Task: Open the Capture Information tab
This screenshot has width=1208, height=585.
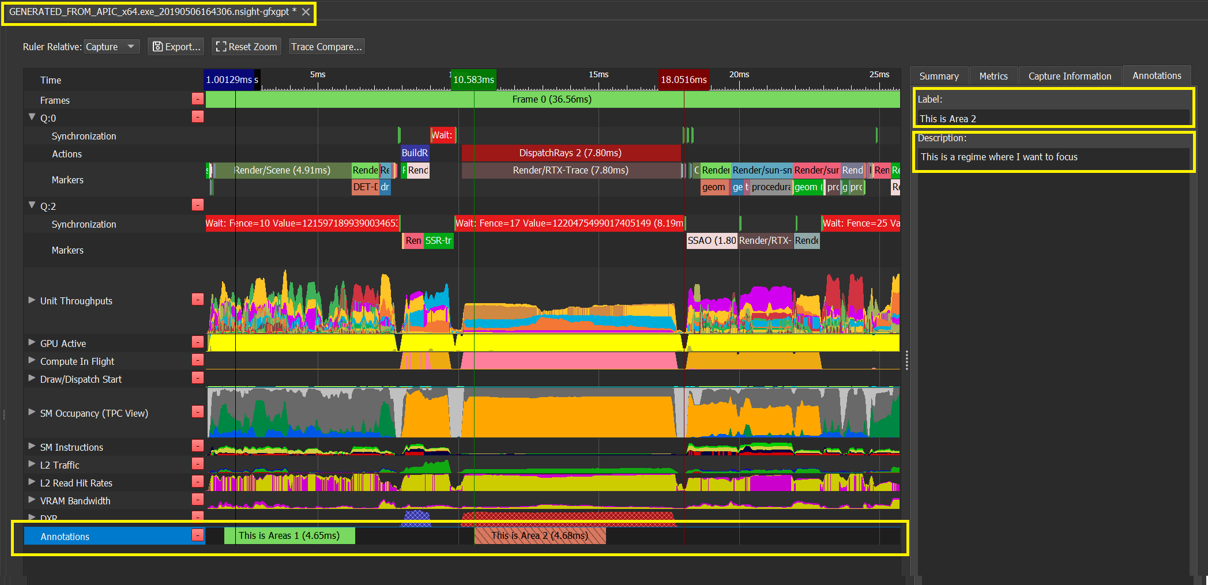Action: (1069, 76)
